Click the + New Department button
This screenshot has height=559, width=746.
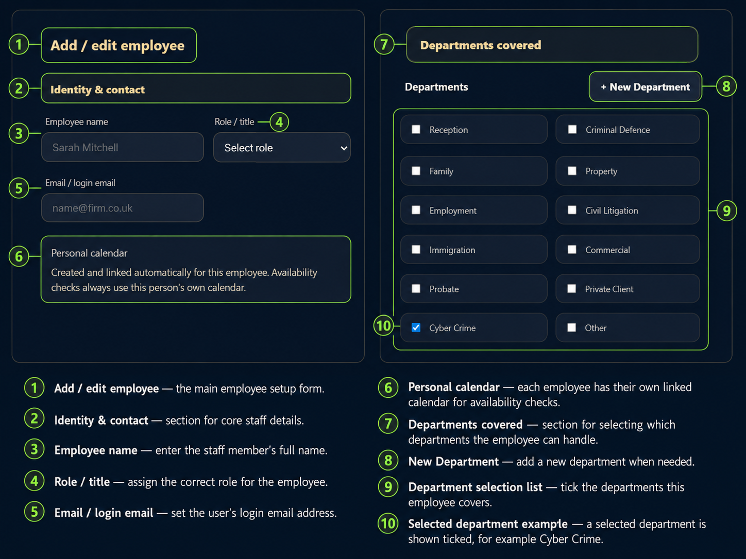pyautogui.click(x=645, y=87)
